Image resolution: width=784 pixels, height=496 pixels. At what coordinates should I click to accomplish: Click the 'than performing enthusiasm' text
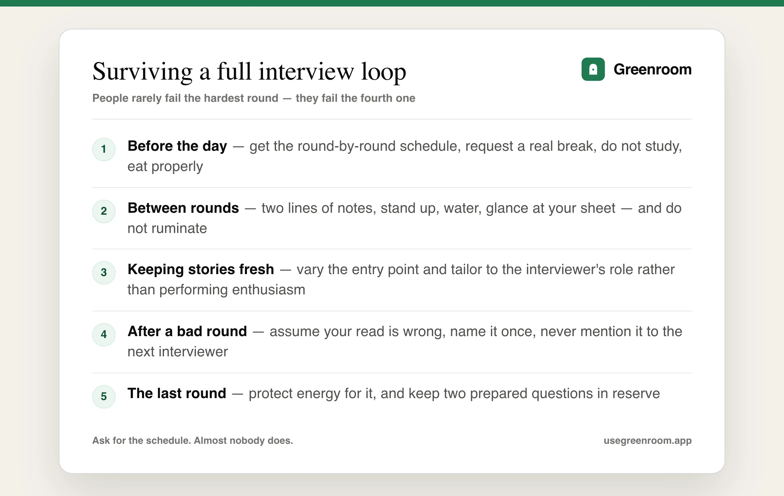click(x=216, y=290)
